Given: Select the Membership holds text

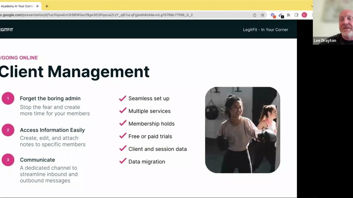Looking at the screenshot, I should click(151, 124).
